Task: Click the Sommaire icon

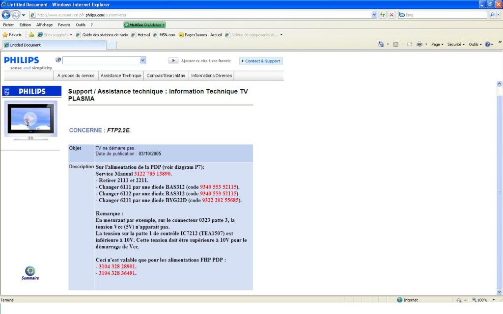Action: click(x=30, y=273)
